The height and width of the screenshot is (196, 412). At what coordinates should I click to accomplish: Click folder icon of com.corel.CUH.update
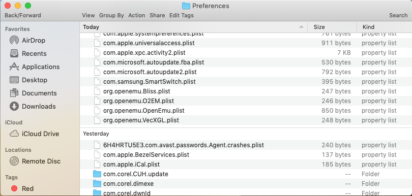[97, 174]
